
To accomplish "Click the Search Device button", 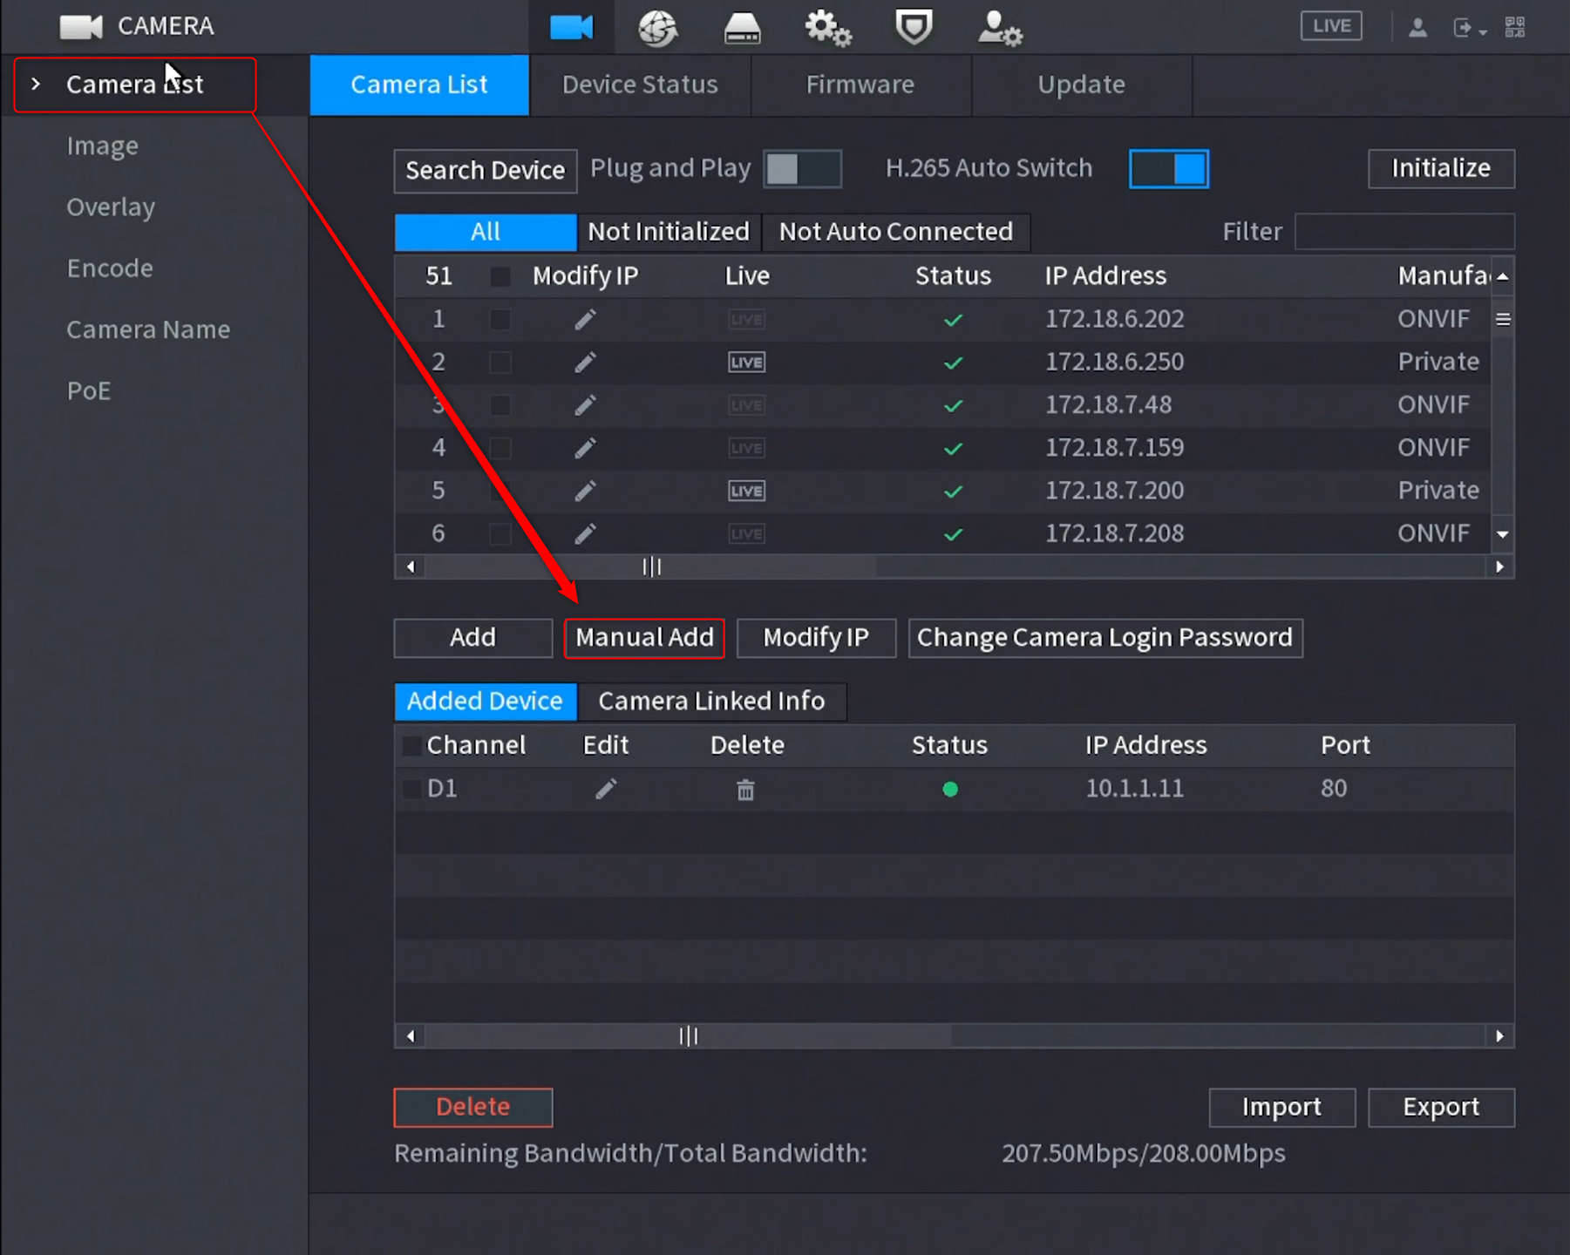I will coord(486,171).
